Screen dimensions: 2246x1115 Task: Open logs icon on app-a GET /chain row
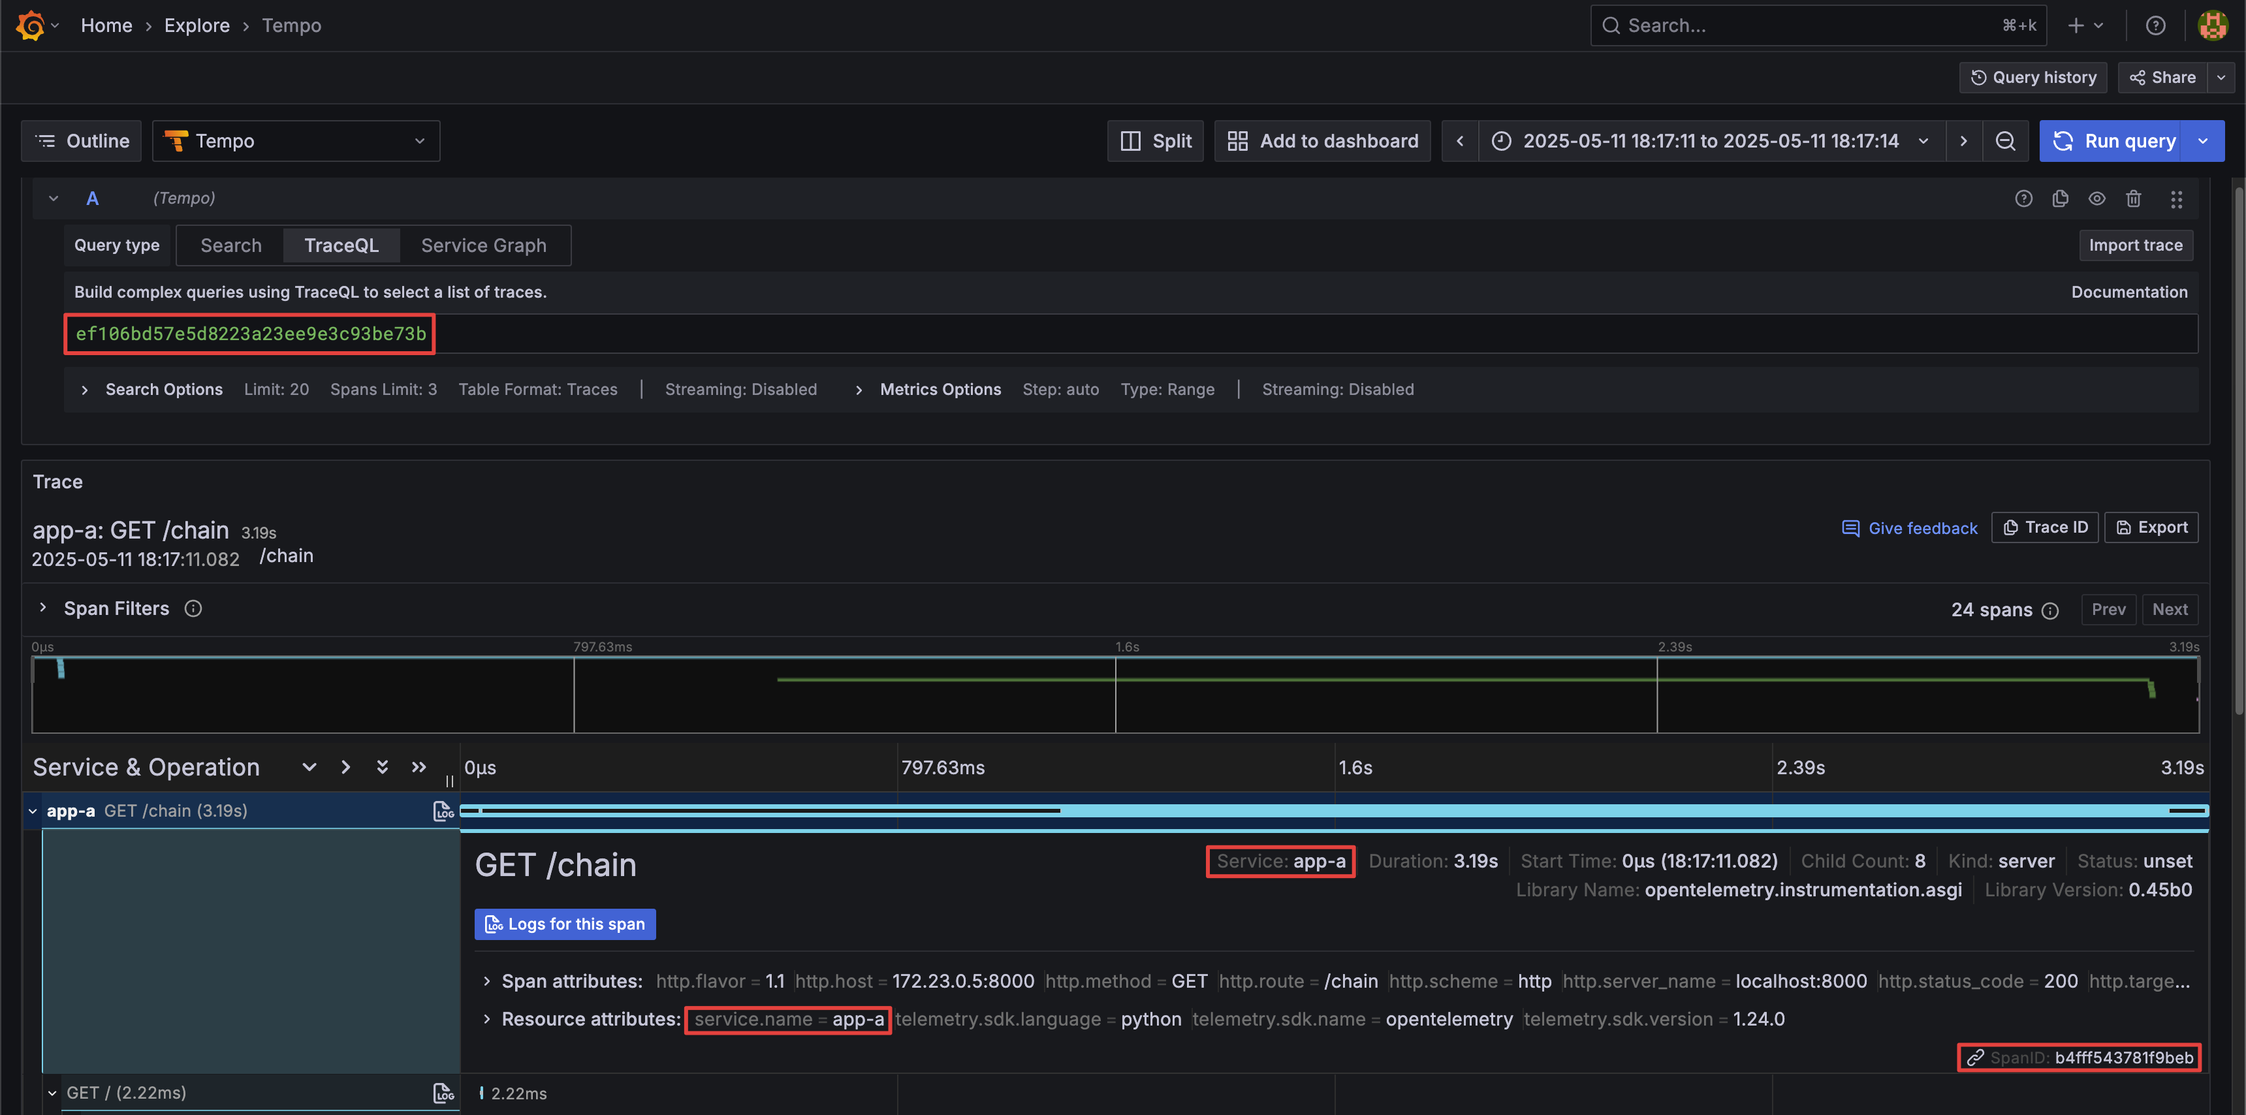pos(444,811)
